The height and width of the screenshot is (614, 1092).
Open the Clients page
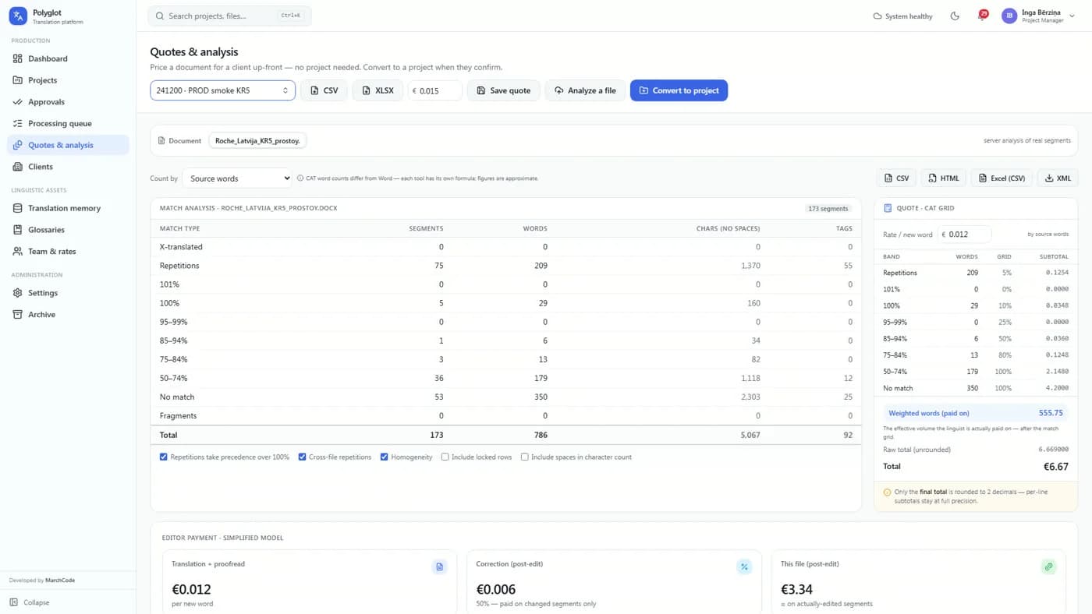click(x=68, y=167)
